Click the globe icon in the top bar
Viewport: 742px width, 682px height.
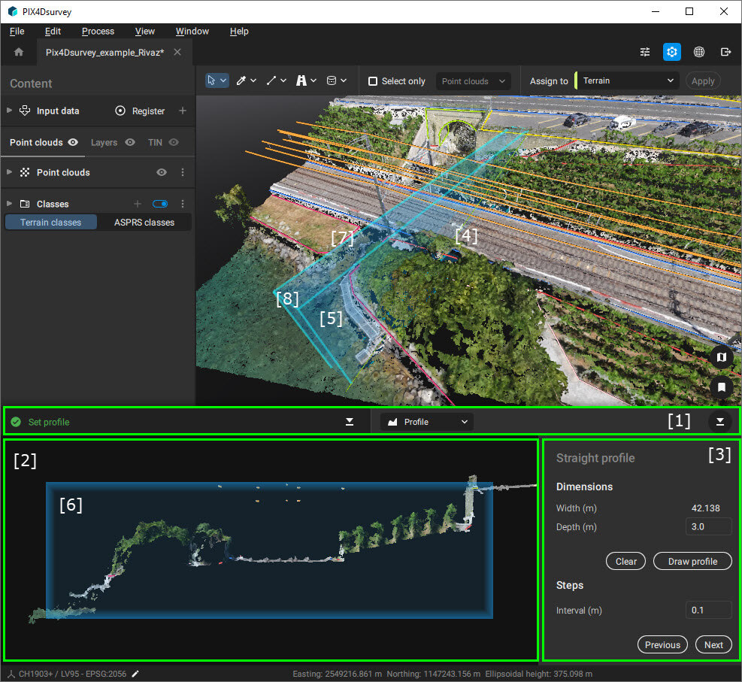coord(698,52)
